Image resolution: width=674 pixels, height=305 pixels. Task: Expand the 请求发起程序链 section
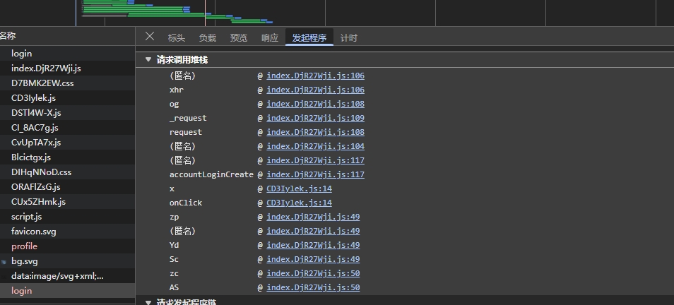(x=148, y=302)
